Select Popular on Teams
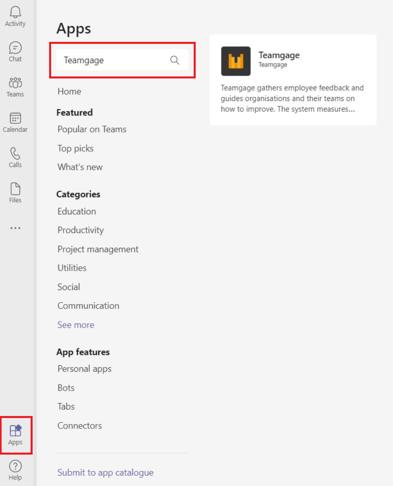The image size is (393, 486). [x=92, y=129]
